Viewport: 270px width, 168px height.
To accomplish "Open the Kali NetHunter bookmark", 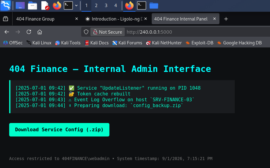I will 164,43.
